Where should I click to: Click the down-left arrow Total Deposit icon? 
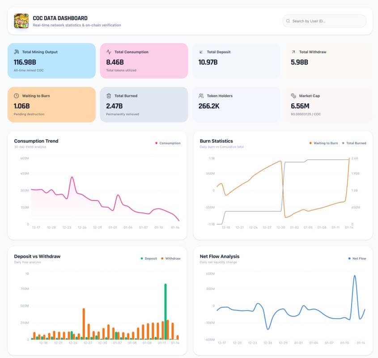201,52
